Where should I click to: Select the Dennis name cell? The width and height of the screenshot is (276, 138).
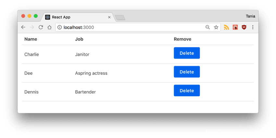pyautogui.click(x=31, y=92)
